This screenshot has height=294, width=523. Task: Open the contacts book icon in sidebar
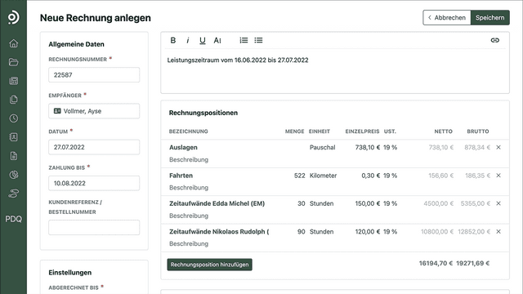13,137
